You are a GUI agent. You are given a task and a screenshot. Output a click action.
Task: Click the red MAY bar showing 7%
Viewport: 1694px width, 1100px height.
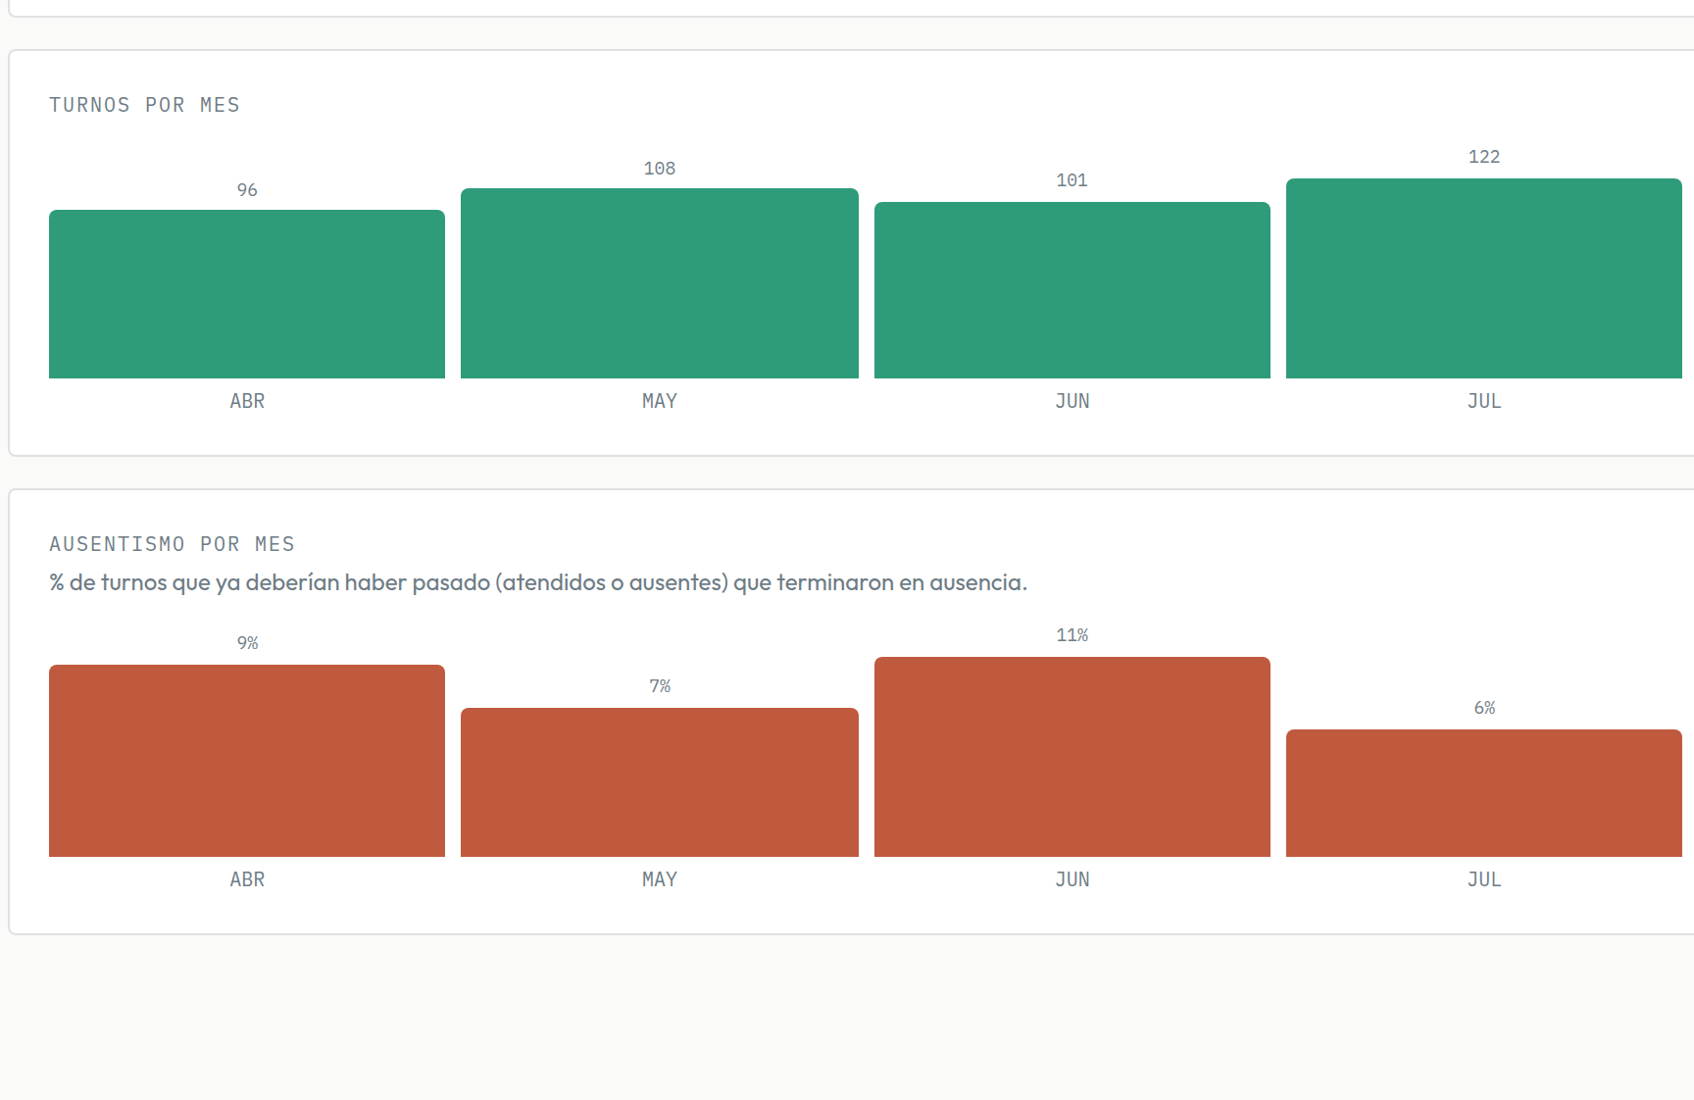[660, 782]
